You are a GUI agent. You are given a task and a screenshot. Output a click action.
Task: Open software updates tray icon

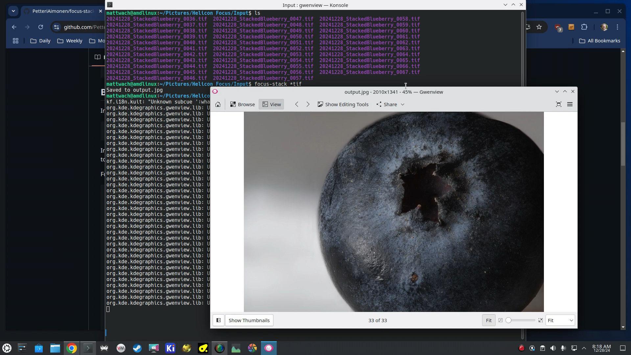tap(532, 348)
